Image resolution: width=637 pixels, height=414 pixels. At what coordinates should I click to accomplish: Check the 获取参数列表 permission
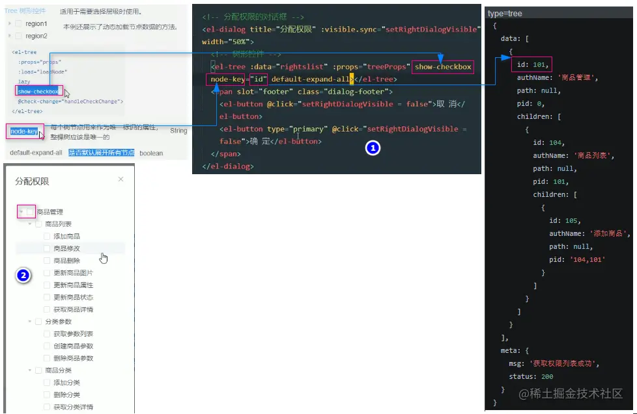(47, 333)
